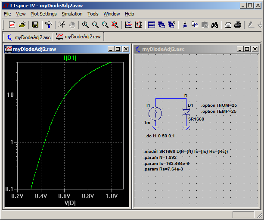Click the Zoom Full Extents icon
This screenshot has height=220, width=264.
tap(115, 25)
